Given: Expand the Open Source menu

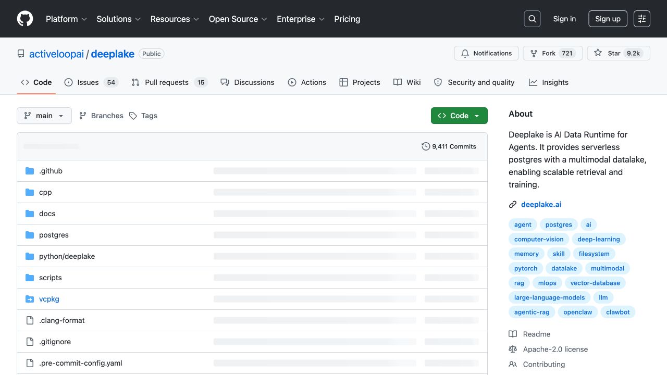Looking at the screenshot, I should click(x=238, y=19).
